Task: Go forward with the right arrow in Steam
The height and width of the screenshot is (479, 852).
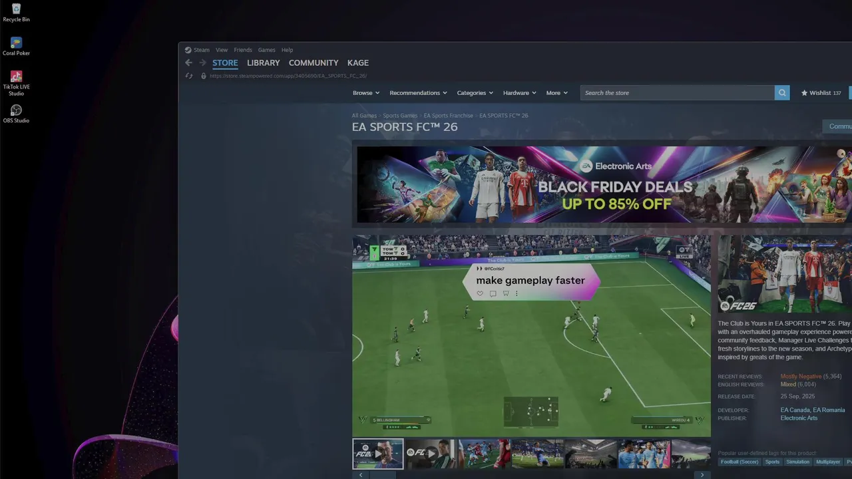Action: 202,63
